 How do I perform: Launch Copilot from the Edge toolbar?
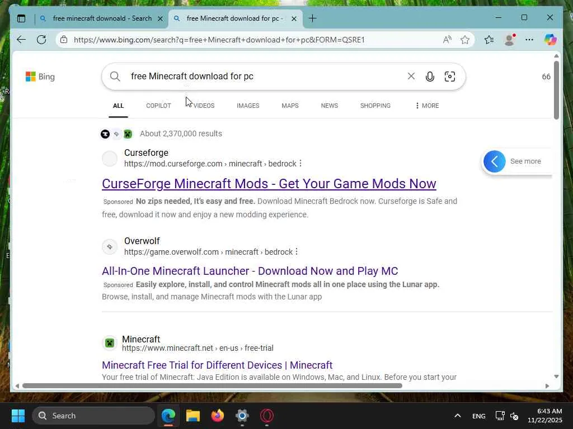(x=550, y=40)
